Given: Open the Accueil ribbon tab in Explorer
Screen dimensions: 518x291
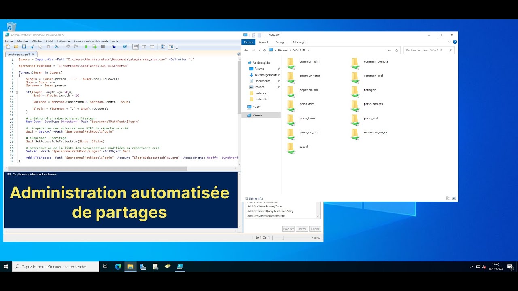Looking at the screenshot, I should (x=263, y=42).
